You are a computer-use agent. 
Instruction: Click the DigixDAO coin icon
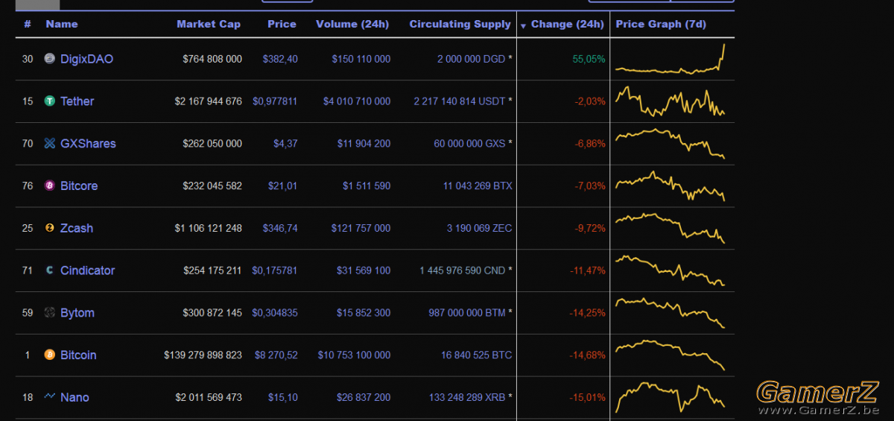point(50,59)
